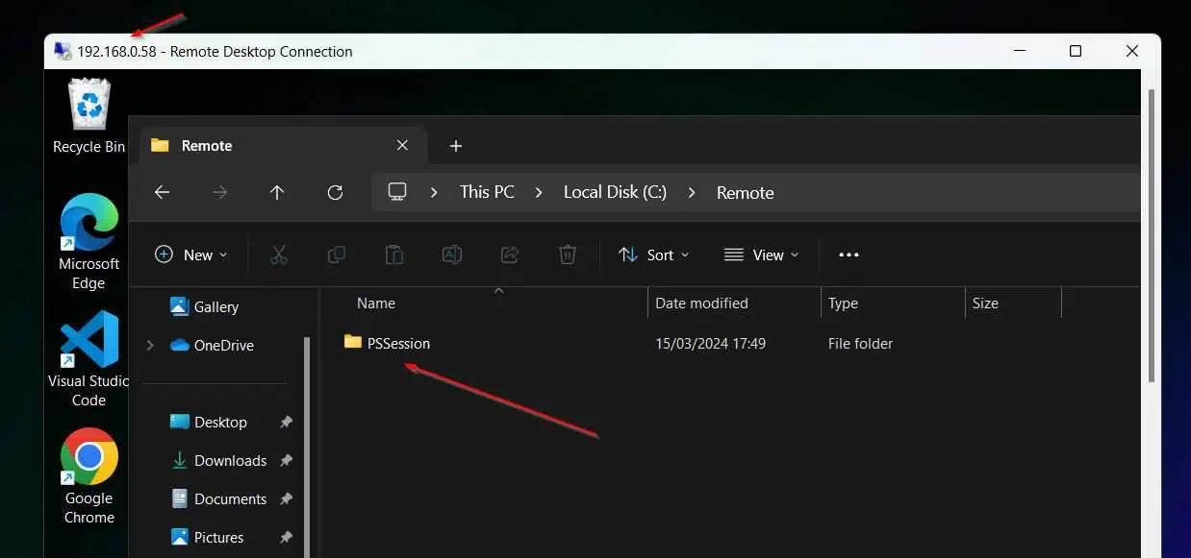The height and width of the screenshot is (558, 1191).
Task: Minimize the Remote Desktop Connection window
Action: click(1020, 51)
